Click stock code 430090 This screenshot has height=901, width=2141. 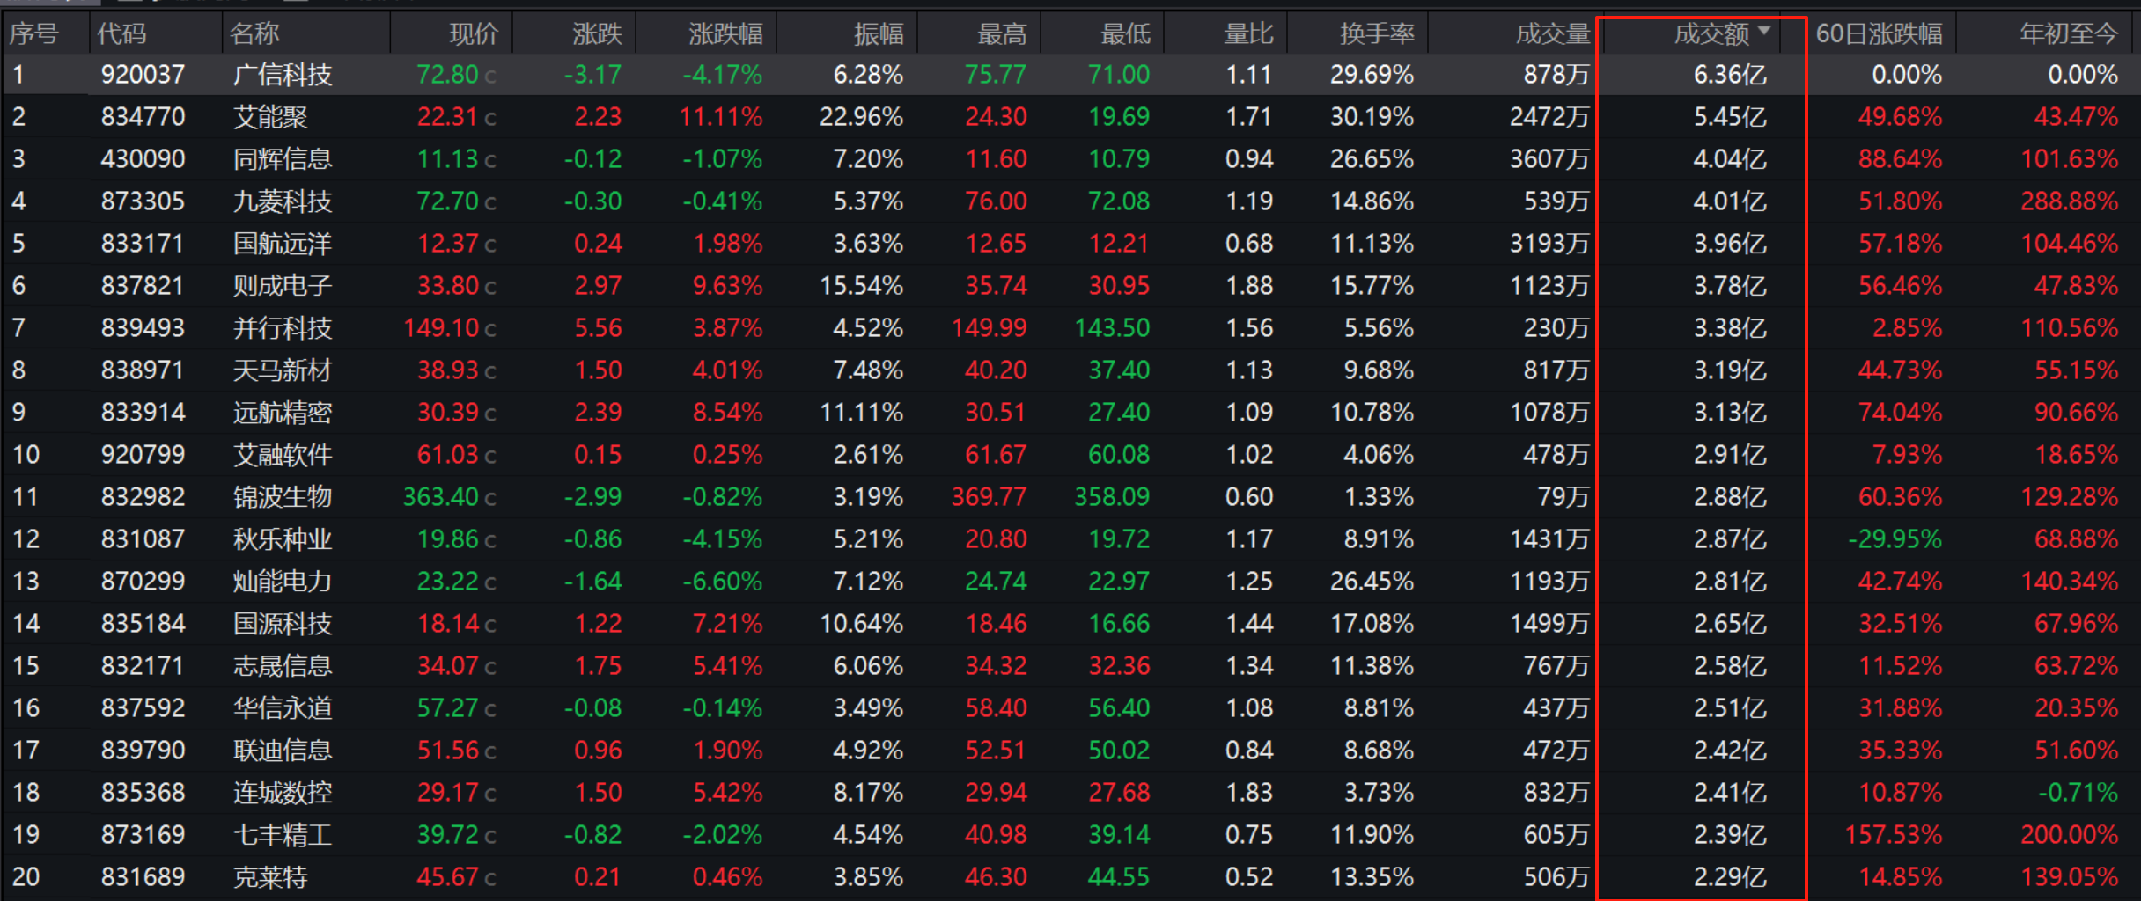[143, 159]
